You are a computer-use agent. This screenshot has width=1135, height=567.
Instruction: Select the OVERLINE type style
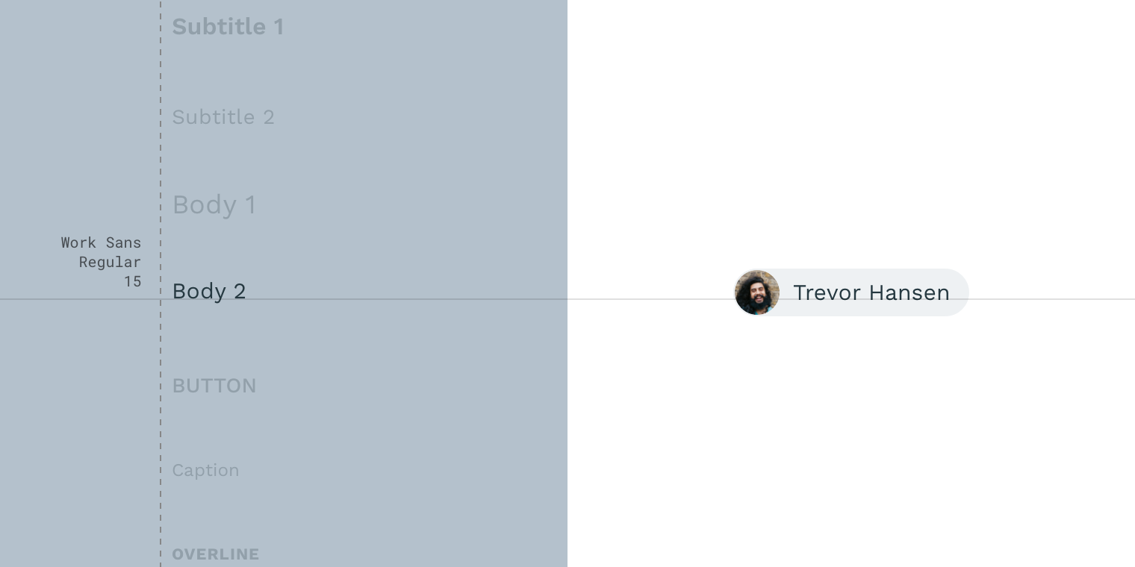coord(216,554)
